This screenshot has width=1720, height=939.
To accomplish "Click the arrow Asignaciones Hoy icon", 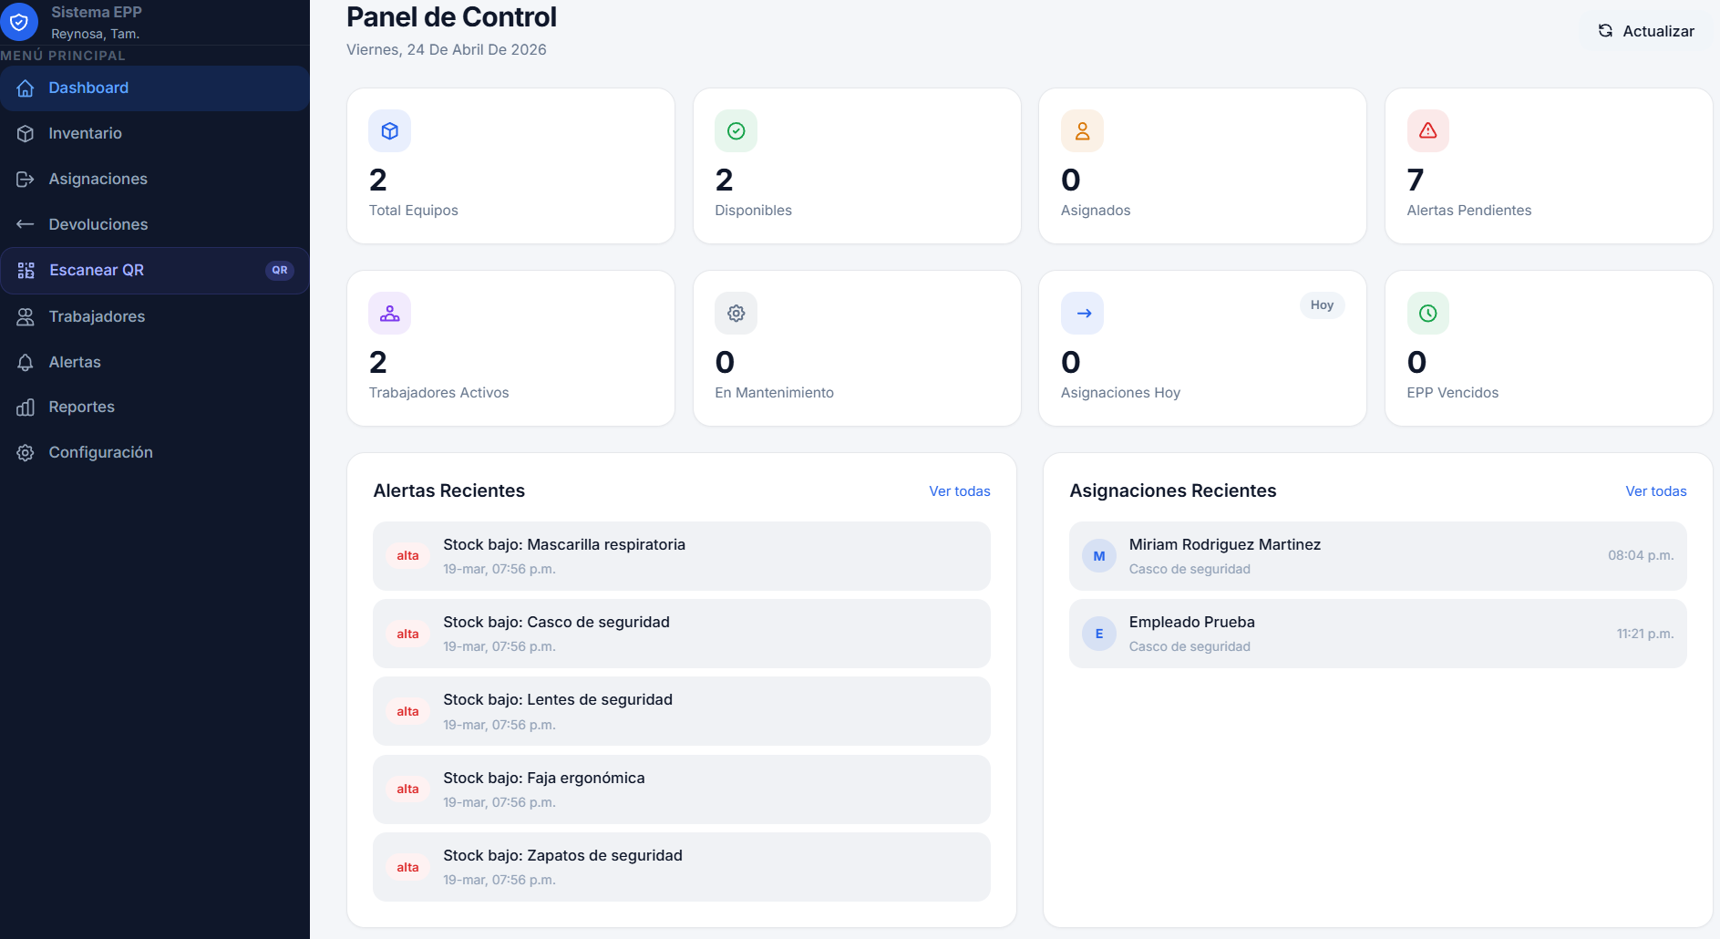I will 1082,314.
